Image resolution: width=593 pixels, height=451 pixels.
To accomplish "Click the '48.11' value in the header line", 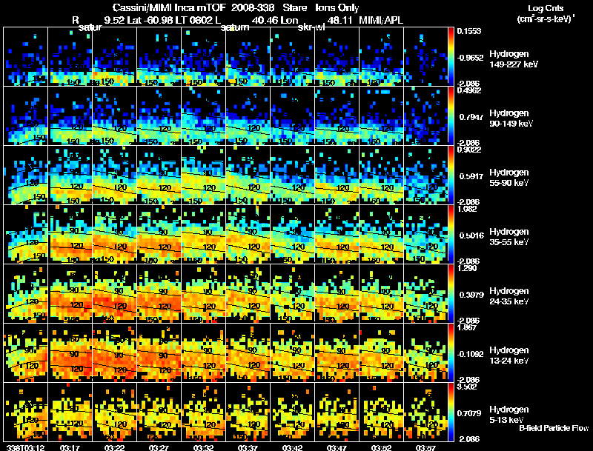I will [339, 20].
